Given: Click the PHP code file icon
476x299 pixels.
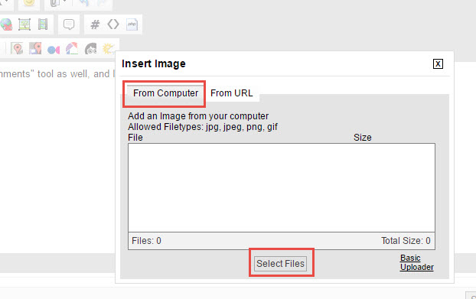Looking at the screenshot, I should click(132, 24).
